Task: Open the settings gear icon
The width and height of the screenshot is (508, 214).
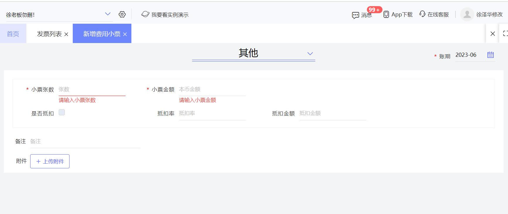Action: [122, 14]
